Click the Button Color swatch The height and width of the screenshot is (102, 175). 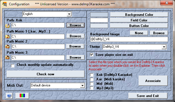click(99, 26)
